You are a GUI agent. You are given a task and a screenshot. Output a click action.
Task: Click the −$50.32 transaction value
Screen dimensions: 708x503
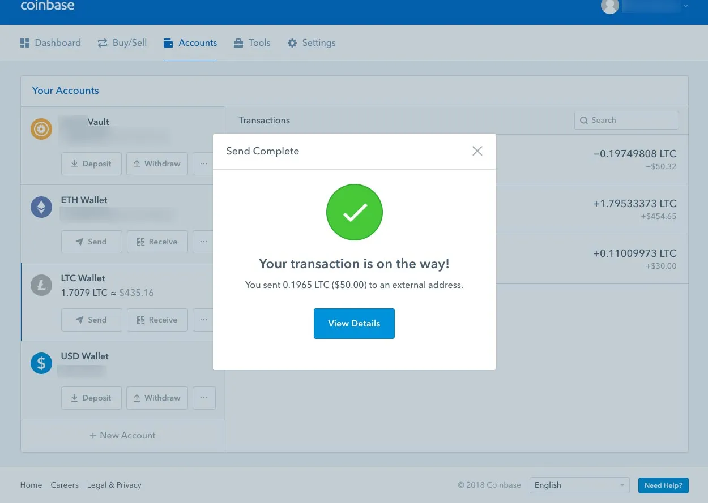point(661,167)
